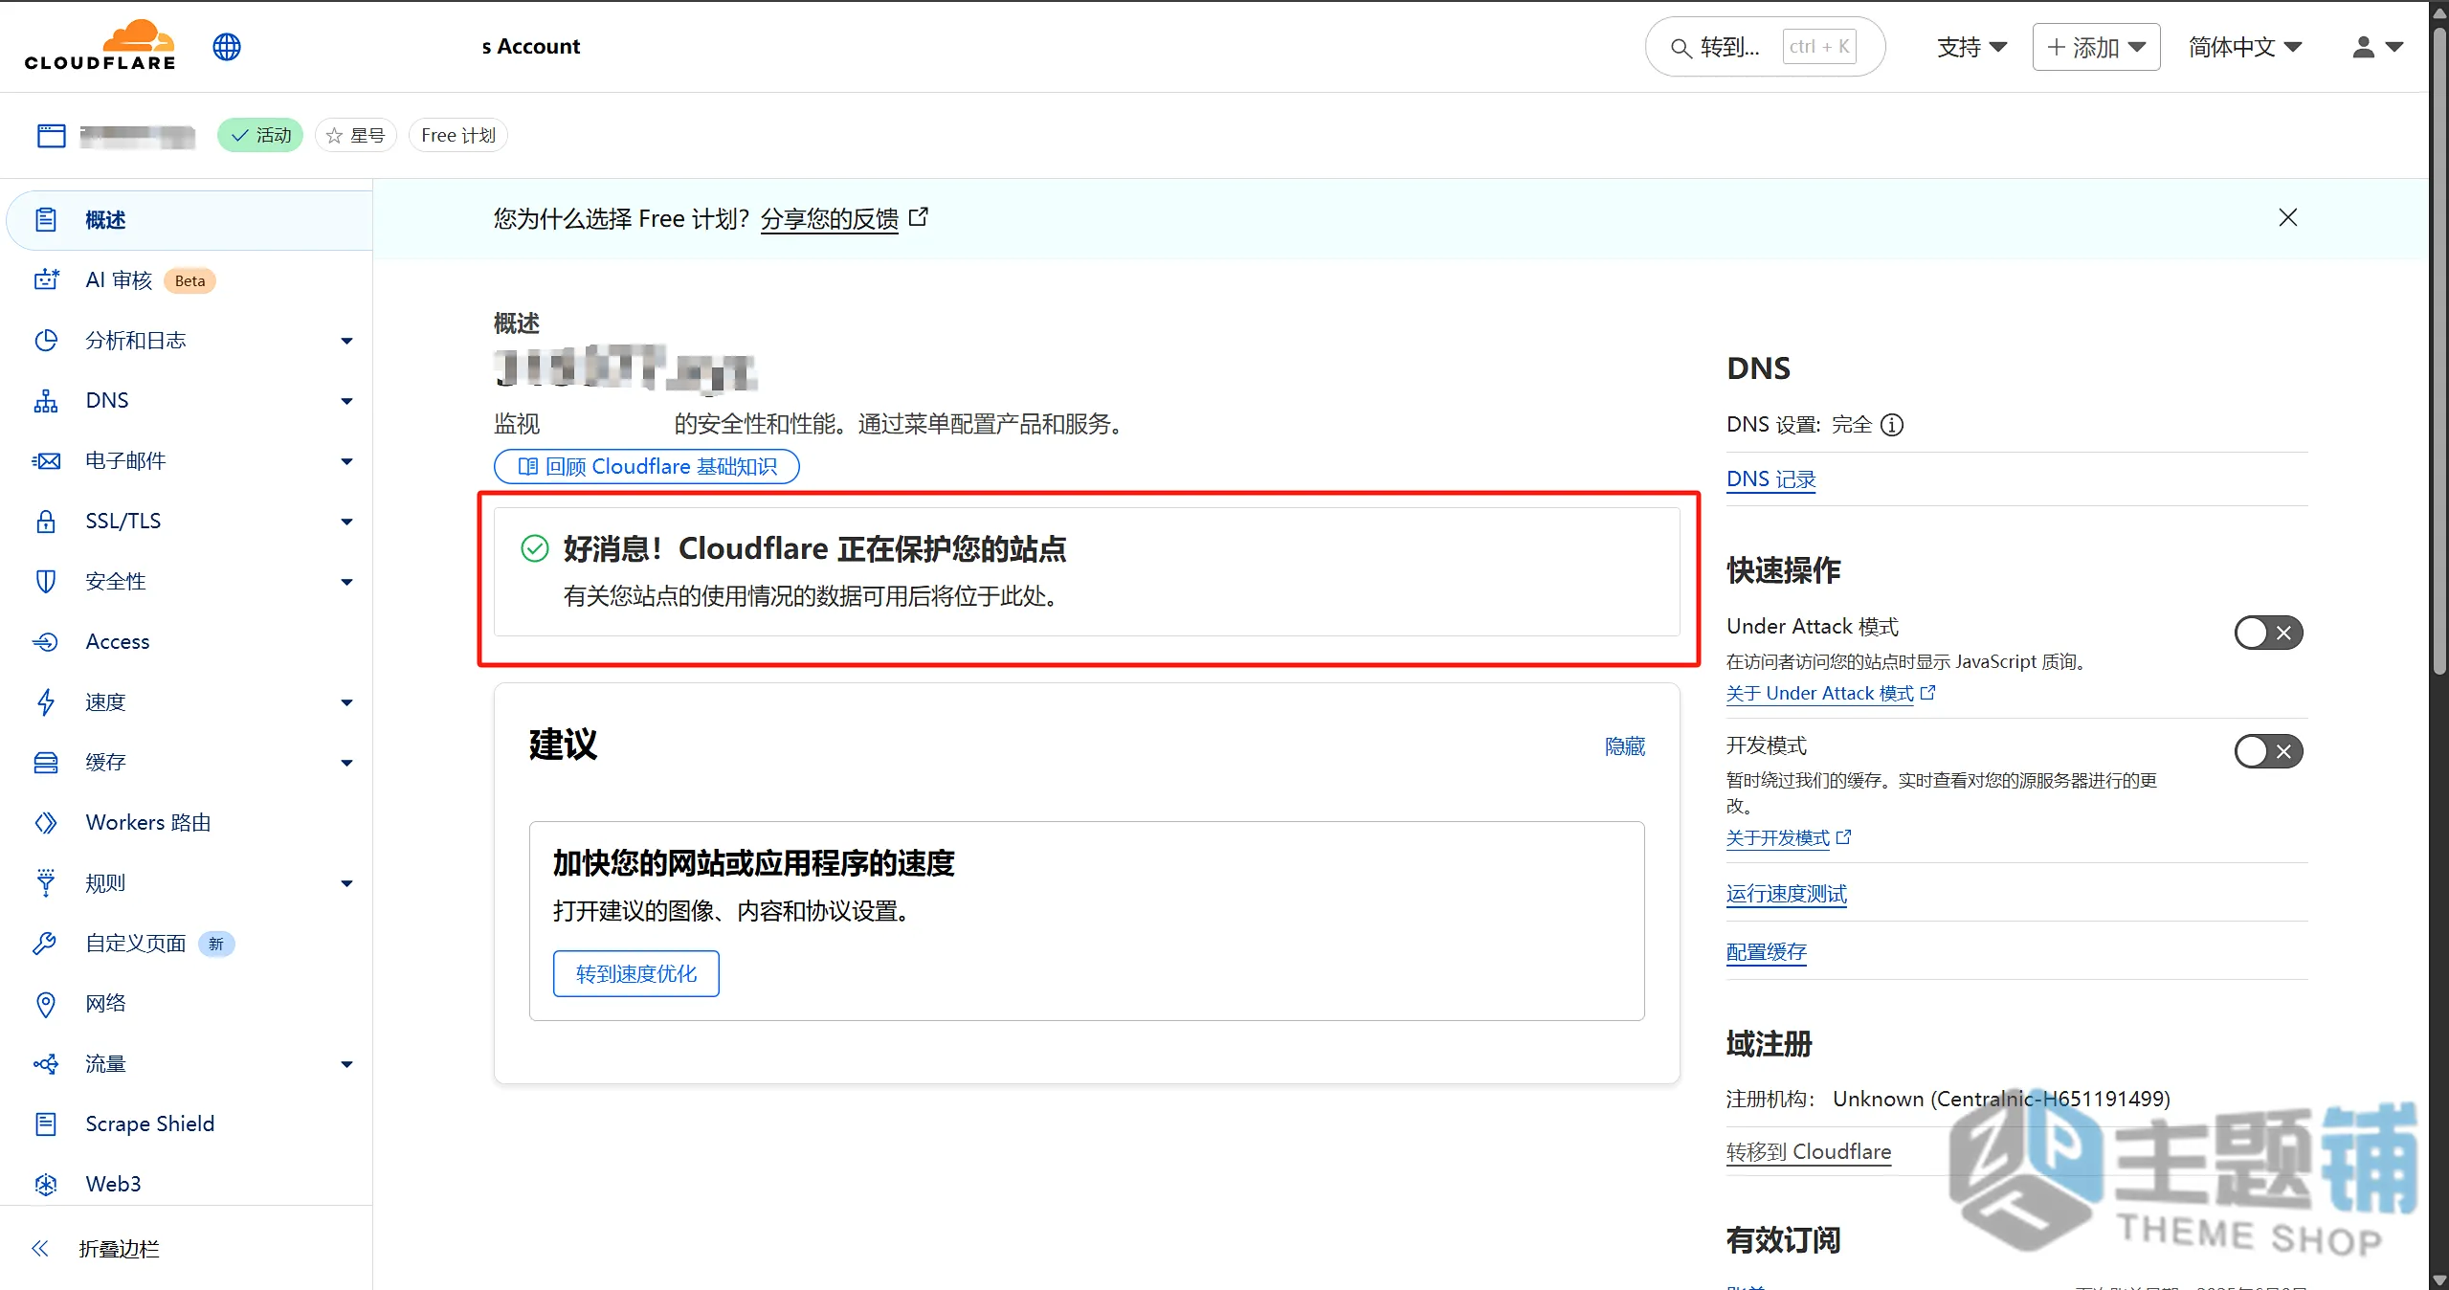Click the 安全性 shield icon
This screenshot has height=1290, width=2449.
tap(46, 582)
